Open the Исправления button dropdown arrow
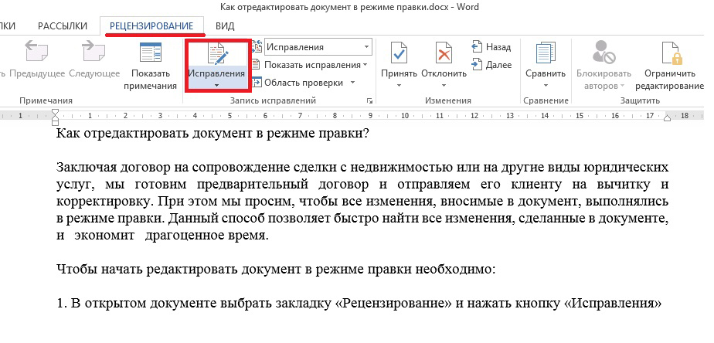The image size is (714, 343). [x=216, y=85]
